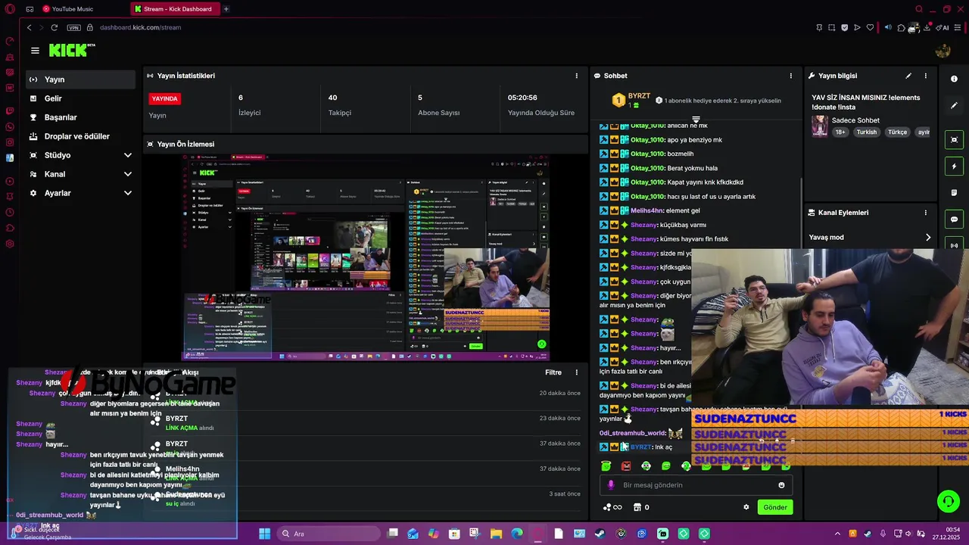Click the 18+ tag
Screen dimensions: 969x545
[x=840, y=132]
